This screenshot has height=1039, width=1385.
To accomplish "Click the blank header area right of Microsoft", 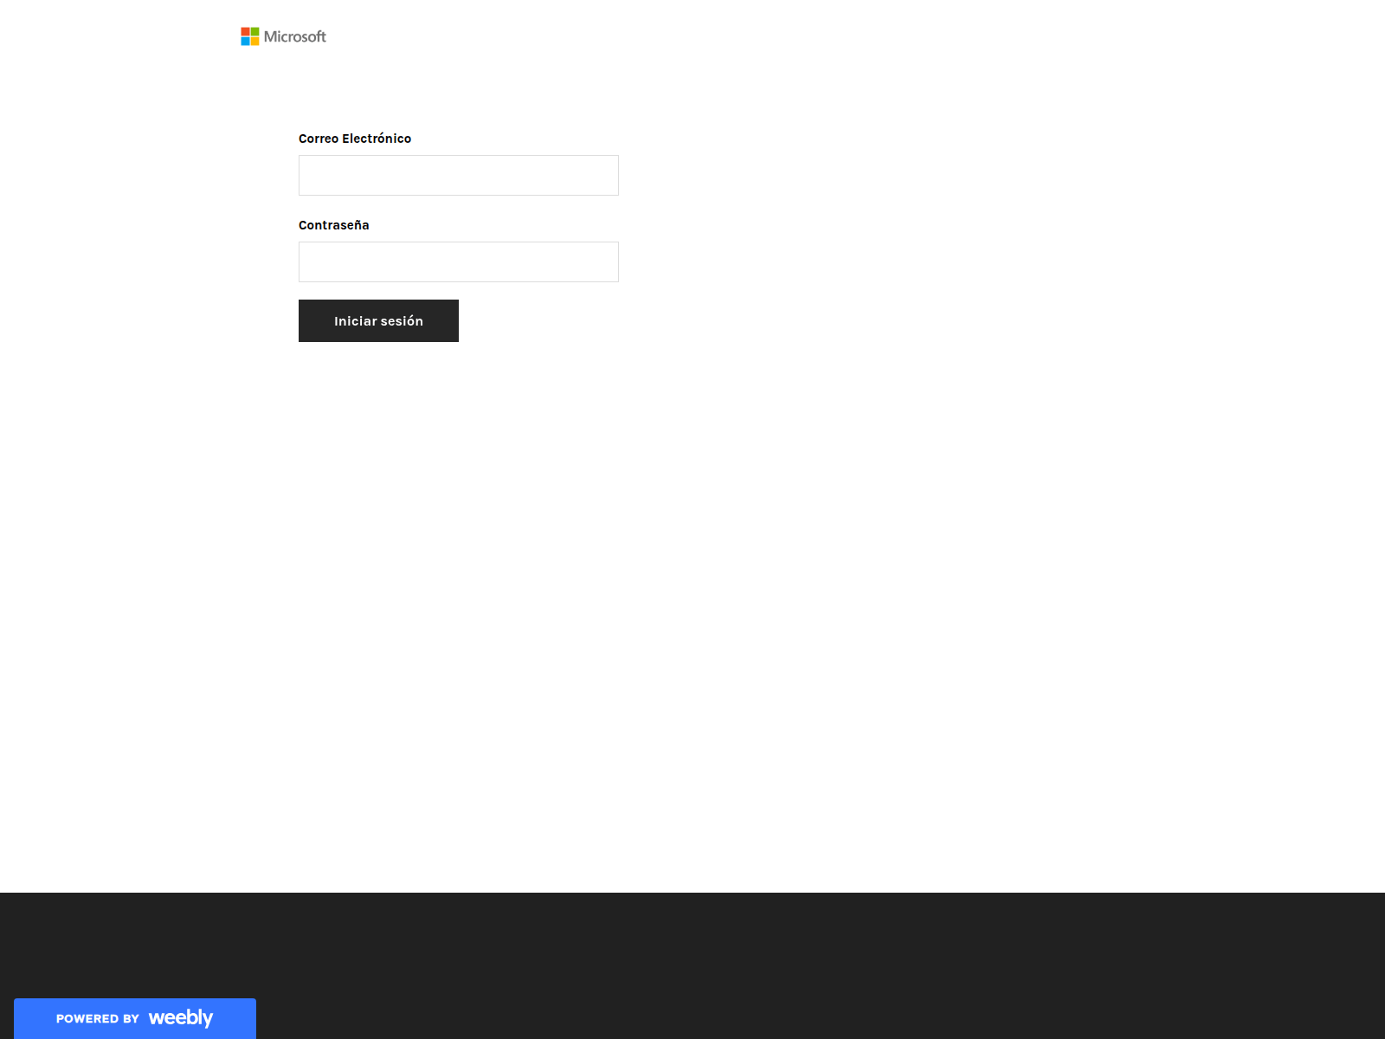I will point(779,36).
